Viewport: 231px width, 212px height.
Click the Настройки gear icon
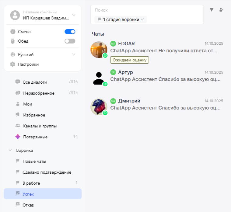tap(13, 64)
